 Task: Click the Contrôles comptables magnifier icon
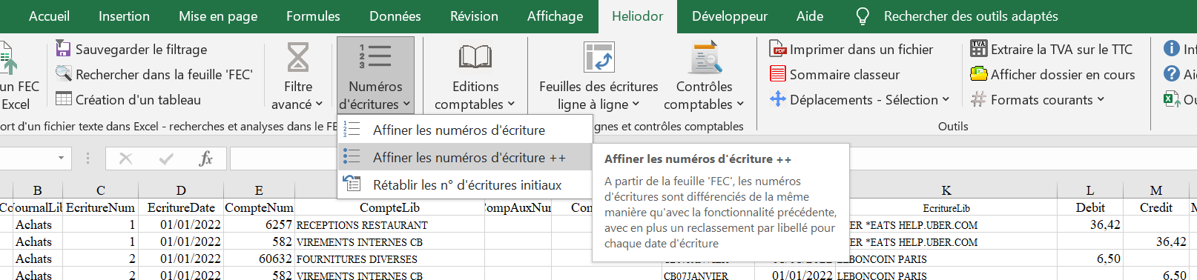tap(704, 58)
